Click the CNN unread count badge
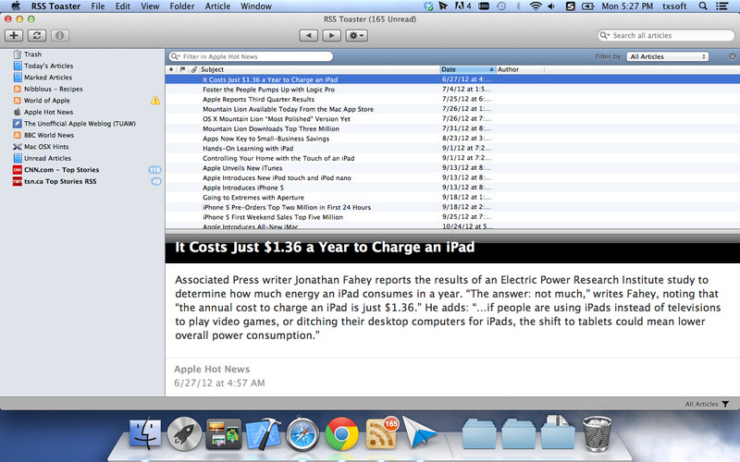740x462 pixels. tap(154, 170)
